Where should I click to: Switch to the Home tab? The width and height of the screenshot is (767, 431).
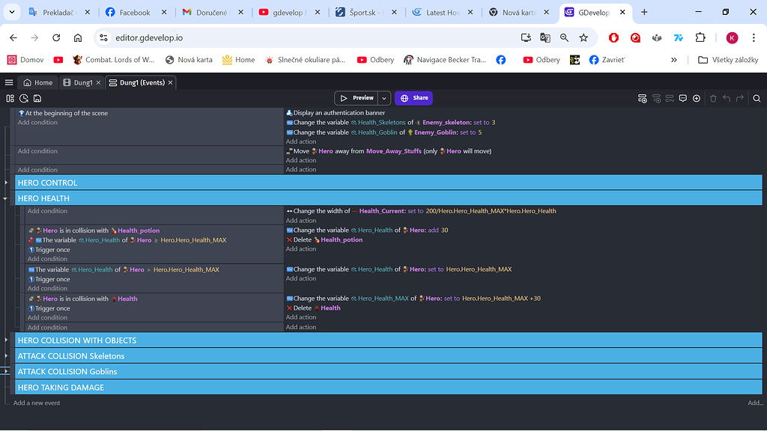click(38, 82)
